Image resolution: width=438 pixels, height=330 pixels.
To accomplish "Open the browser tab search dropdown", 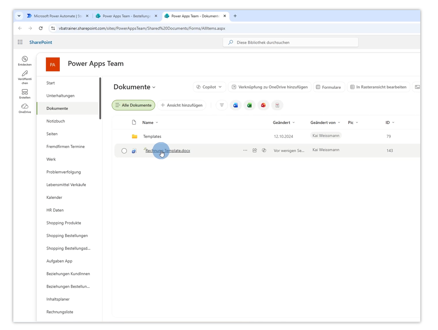I will point(19,16).
